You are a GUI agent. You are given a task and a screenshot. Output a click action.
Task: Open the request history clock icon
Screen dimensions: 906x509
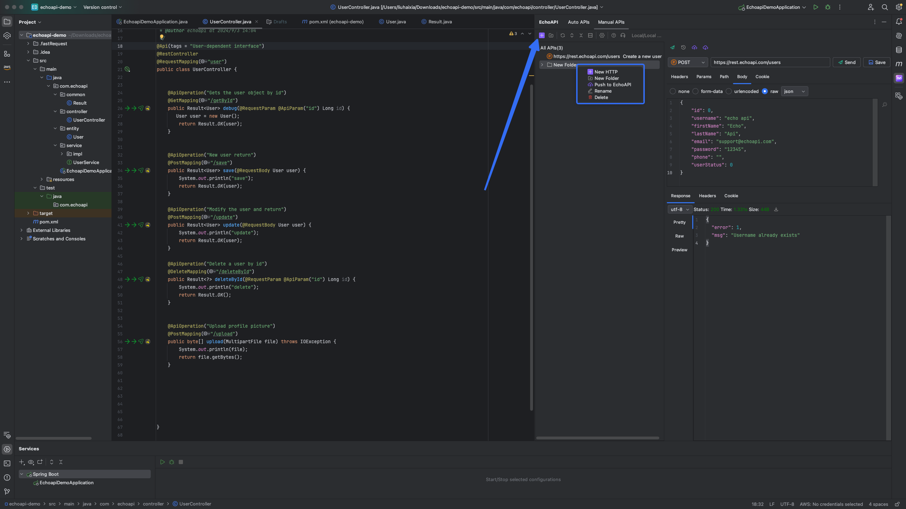point(683,47)
